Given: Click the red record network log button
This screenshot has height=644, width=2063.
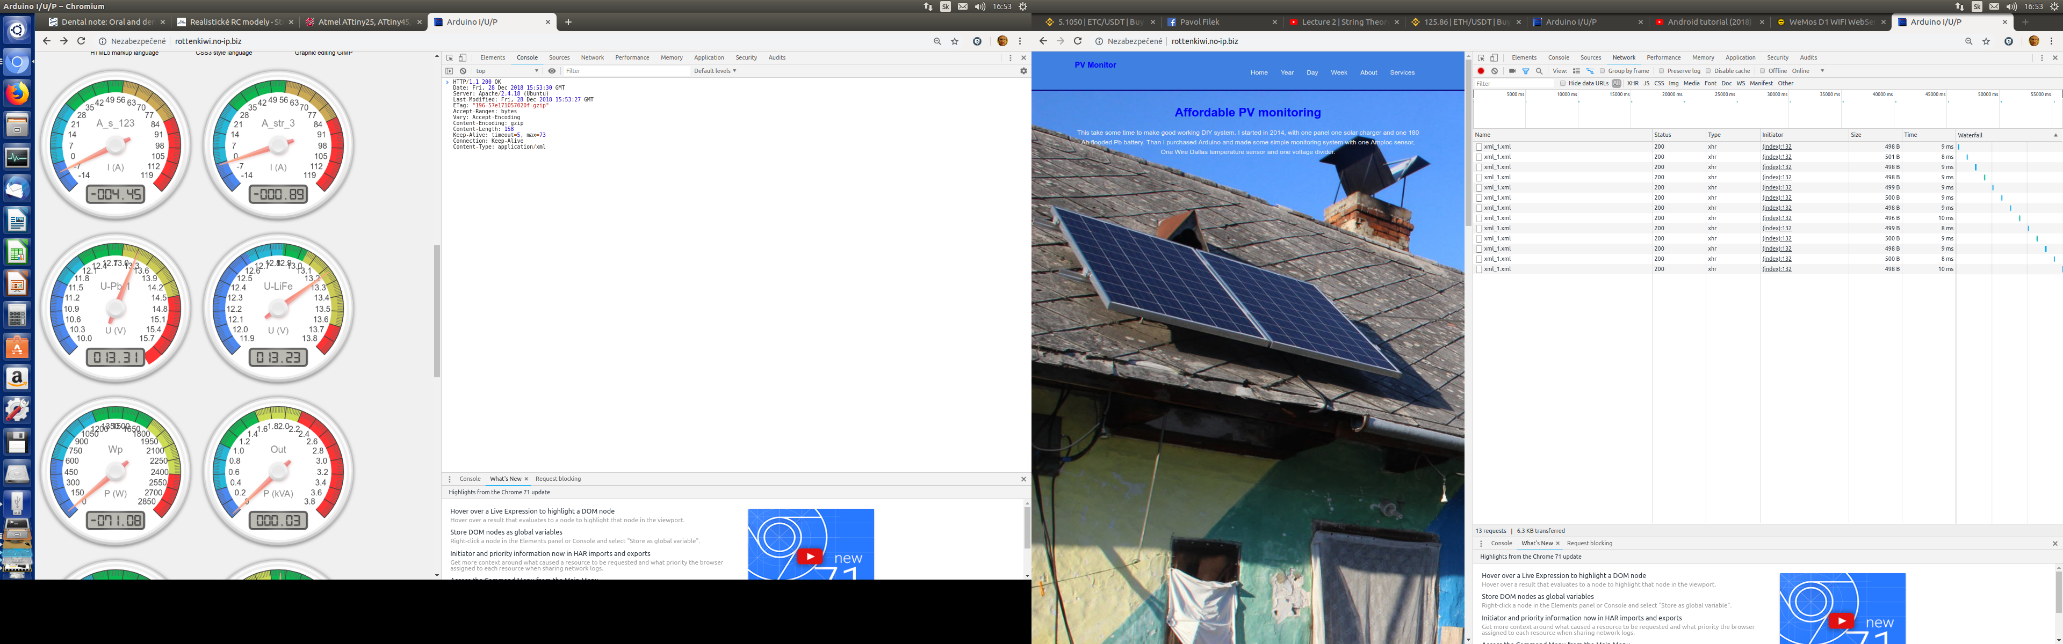Looking at the screenshot, I should tap(1481, 71).
